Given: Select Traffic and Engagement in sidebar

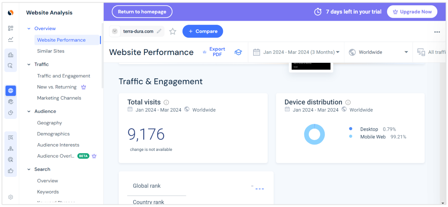Looking at the screenshot, I should 63,76.
